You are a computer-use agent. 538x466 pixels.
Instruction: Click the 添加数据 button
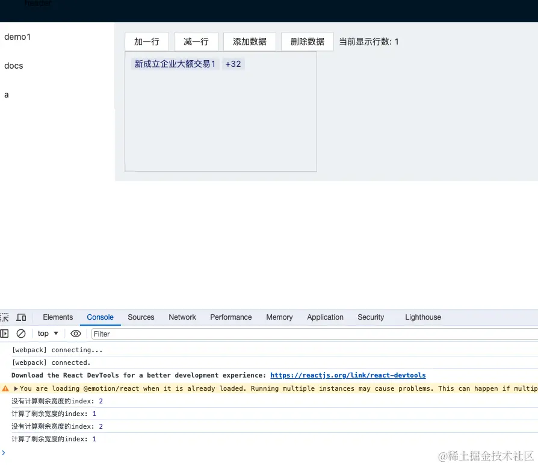pos(250,42)
